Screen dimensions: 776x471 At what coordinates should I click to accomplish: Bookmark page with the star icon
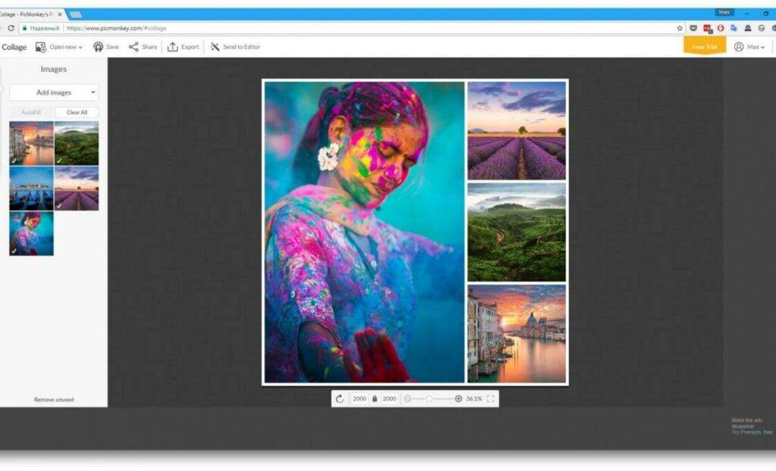click(x=680, y=28)
